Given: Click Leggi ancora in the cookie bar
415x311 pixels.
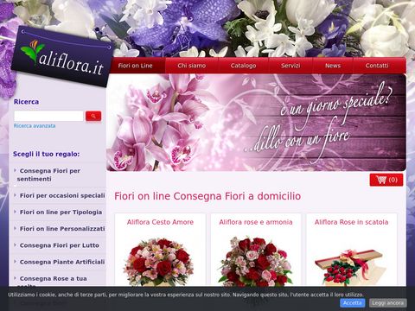Looking at the screenshot, I should pyautogui.click(x=387, y=302).
